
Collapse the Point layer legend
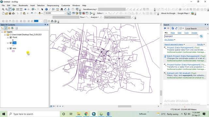coord(8,38)
